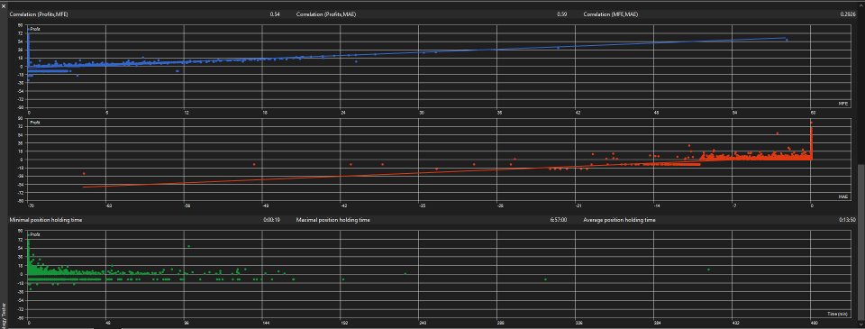Select the Maximal position holding time label

pyautogui.click(x=333, y=220)
